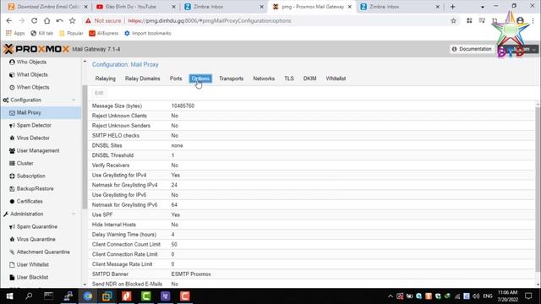Select SMTPD Banner row
The width and height of the screenshot is (541, 304).
coord(312,274)
